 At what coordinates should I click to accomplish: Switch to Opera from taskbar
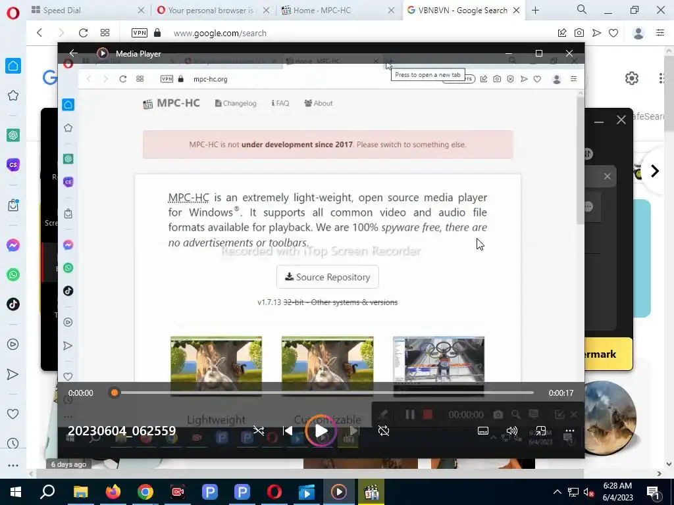pyautogui.click(x=274, y=492)
